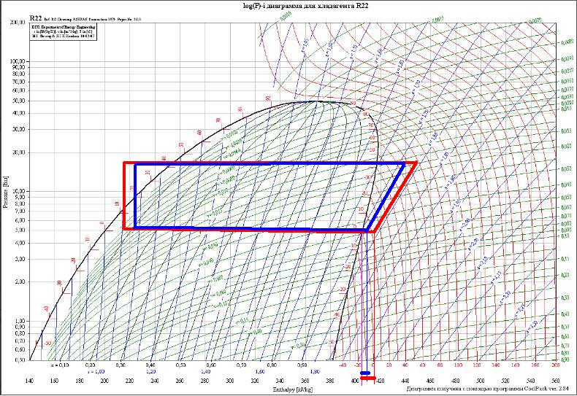Click the red cycle's top-right corner point

click(x=416, y=163)
